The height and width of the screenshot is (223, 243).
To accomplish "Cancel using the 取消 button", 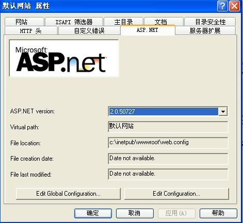I will [x=135, y=213].
